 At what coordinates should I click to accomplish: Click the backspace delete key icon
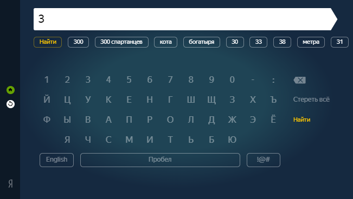[300, 80]
